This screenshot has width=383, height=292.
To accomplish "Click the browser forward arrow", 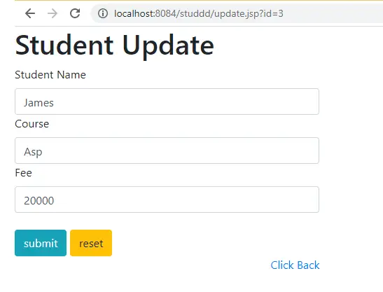I will pyautogui.click(x=53, y=13).
